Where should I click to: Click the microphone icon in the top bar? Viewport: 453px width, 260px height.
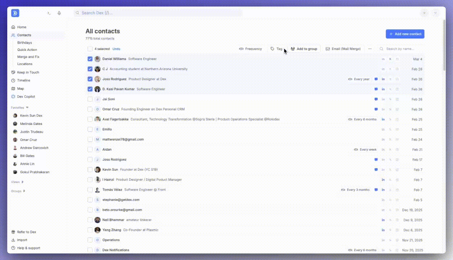(x=59, y=13)
